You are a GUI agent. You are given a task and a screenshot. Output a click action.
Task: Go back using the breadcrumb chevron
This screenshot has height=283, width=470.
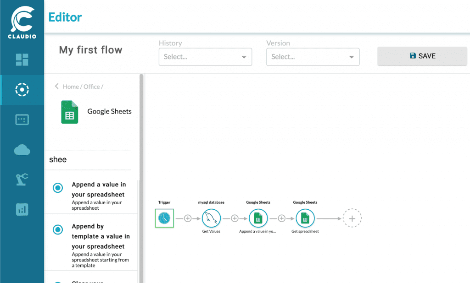tap(56, 86)
